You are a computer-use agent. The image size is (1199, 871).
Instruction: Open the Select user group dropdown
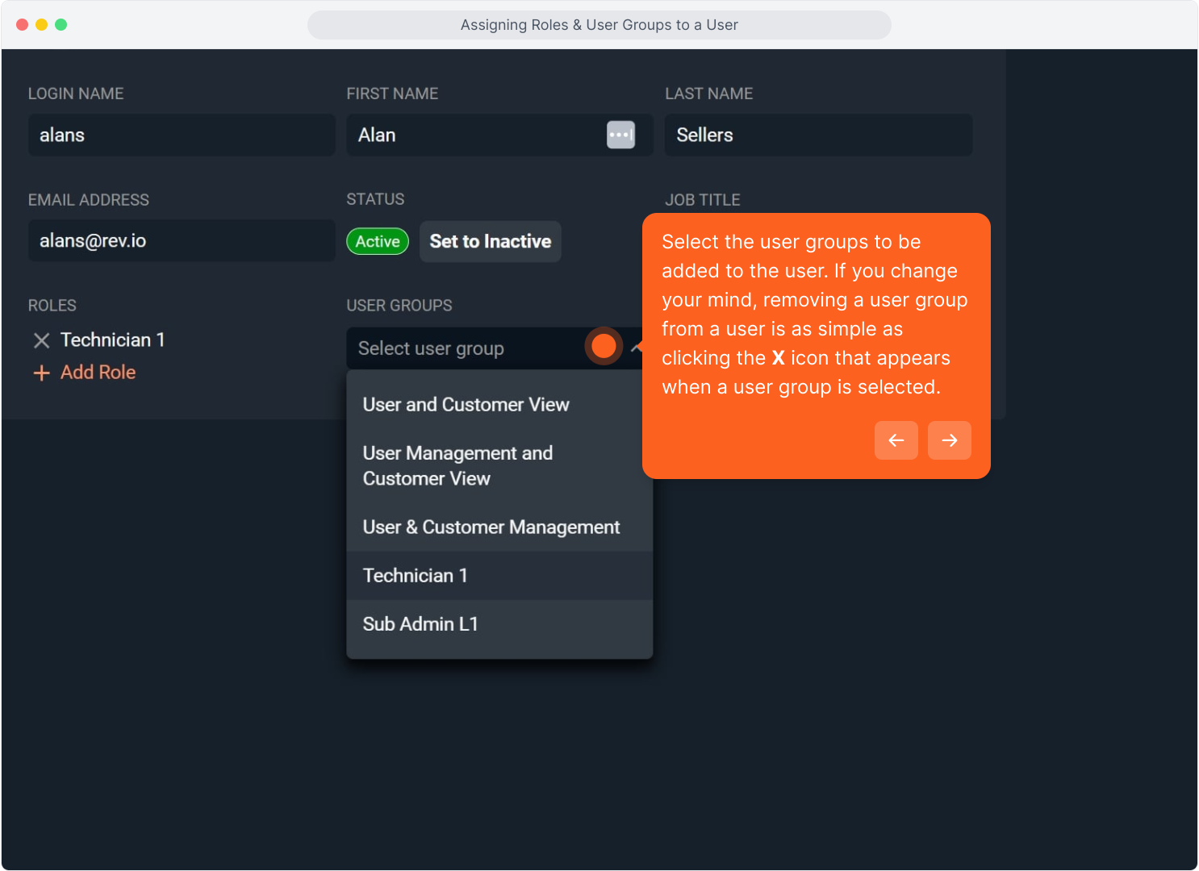click(468, 348)
